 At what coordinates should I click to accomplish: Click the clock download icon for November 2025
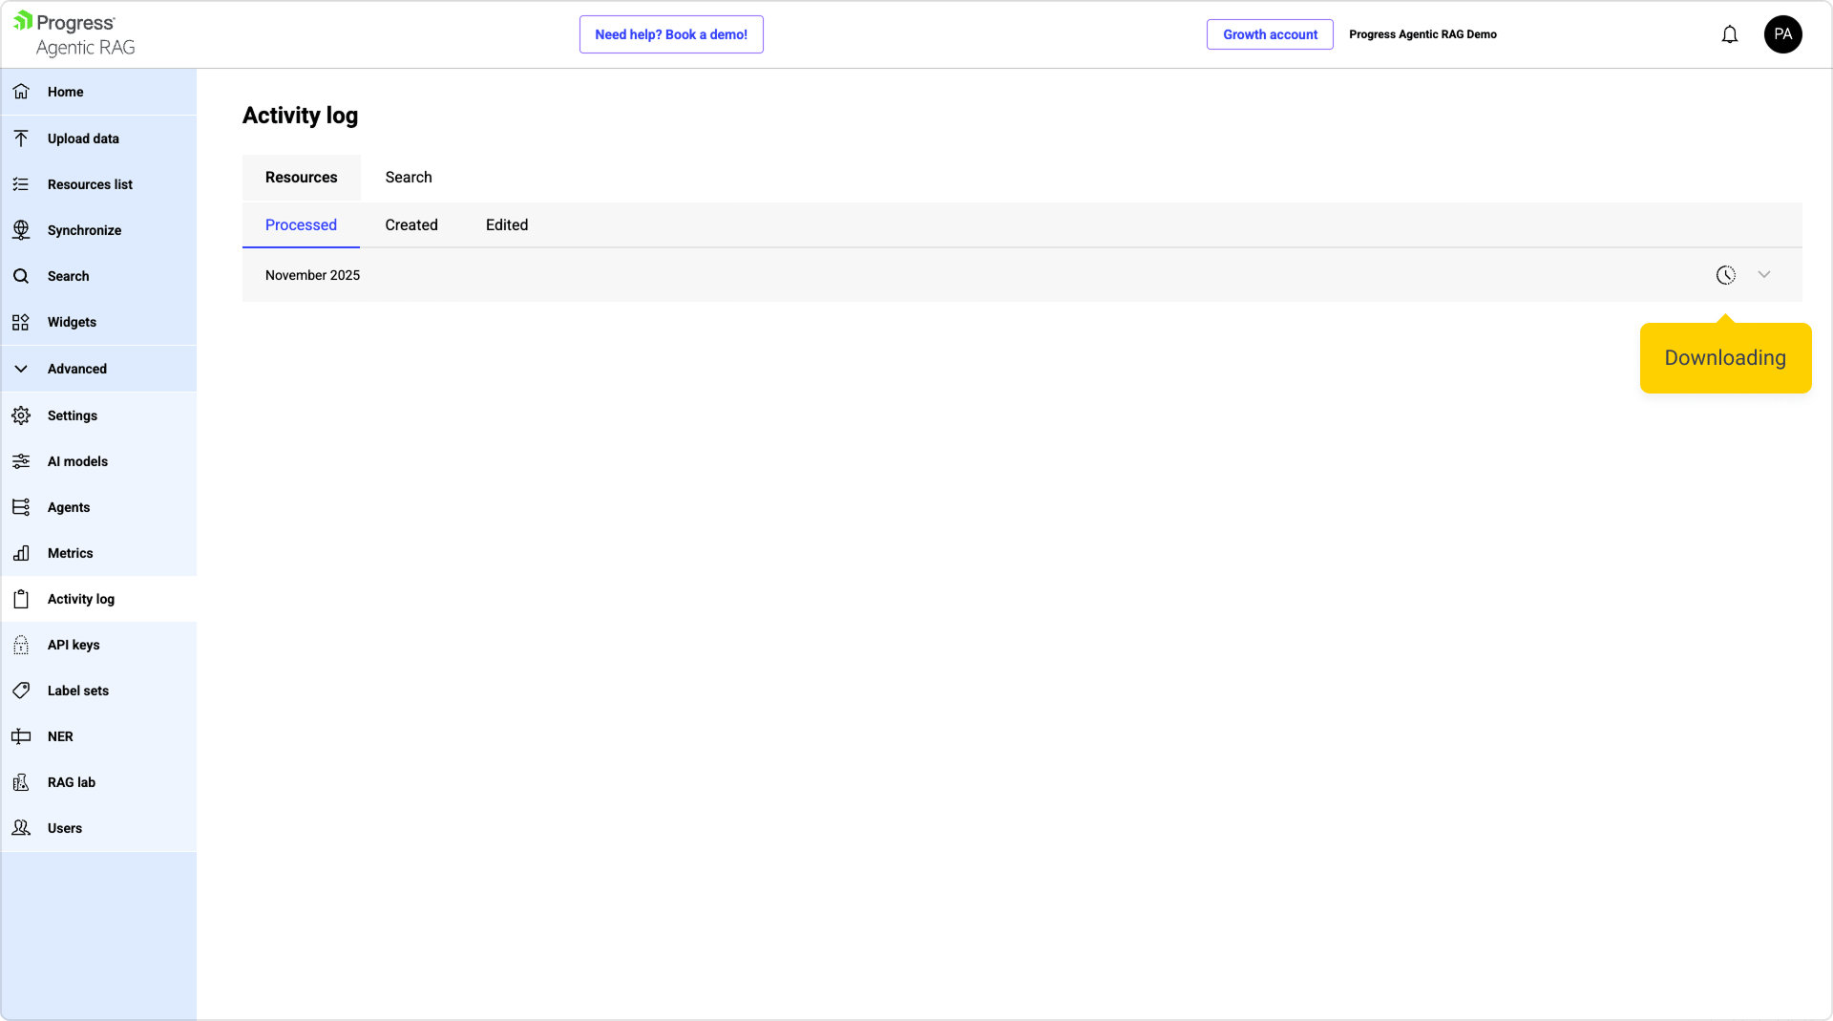1725,275
